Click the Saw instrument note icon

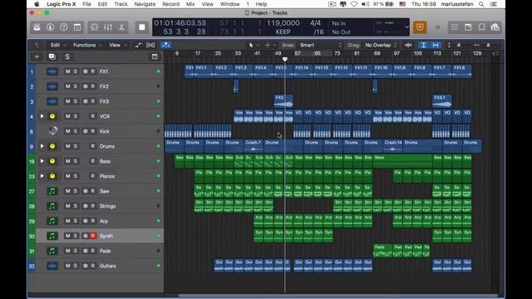52,191
